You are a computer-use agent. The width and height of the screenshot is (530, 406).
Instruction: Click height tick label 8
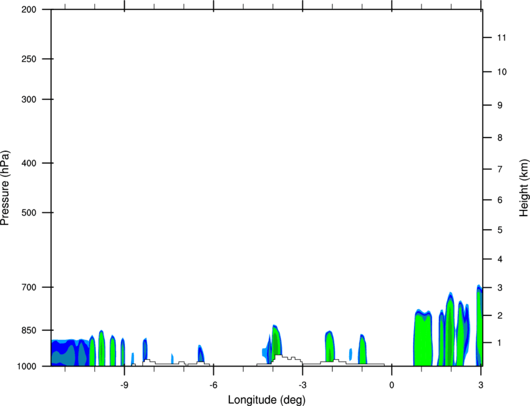coord(500,137)
